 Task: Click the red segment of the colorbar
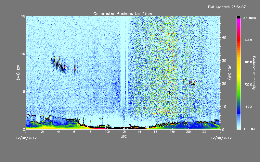(x=239, y=40)
